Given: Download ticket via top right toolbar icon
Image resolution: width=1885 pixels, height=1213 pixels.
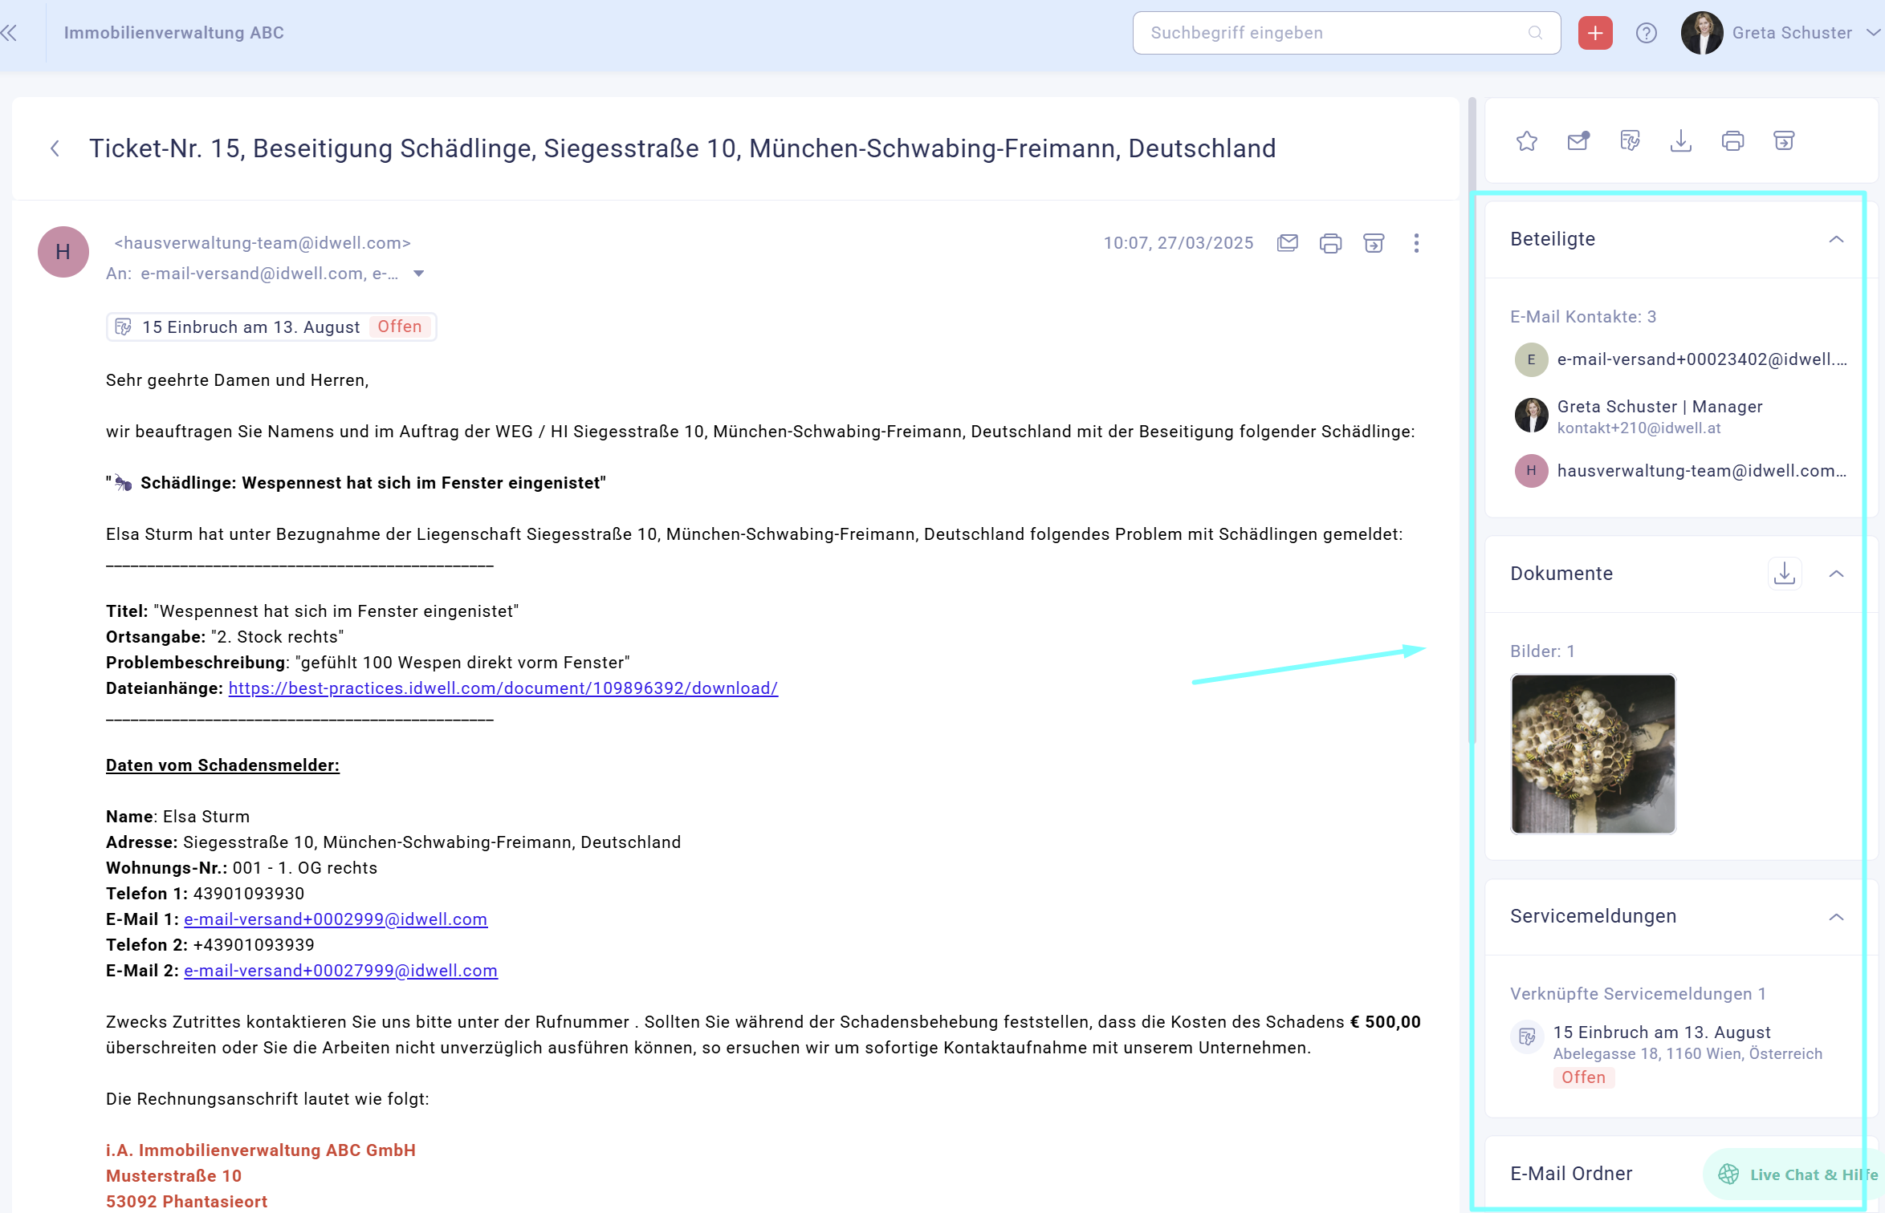Looking at the screenshot, I should 1680,141.
